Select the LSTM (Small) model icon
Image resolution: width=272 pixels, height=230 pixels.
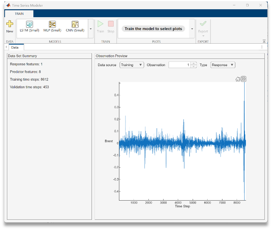coord(29,24)
